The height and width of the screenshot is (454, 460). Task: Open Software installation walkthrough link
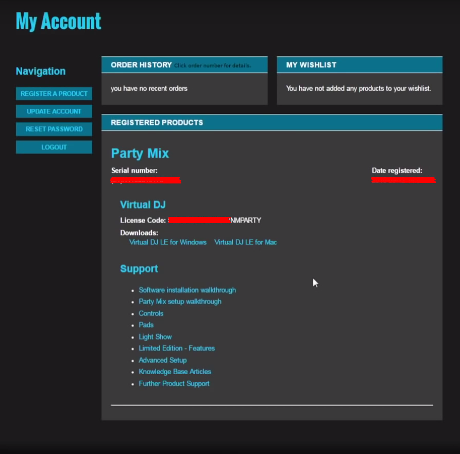point(187,290)
